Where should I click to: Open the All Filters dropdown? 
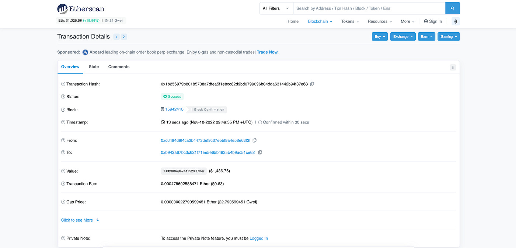coord(276,8)
